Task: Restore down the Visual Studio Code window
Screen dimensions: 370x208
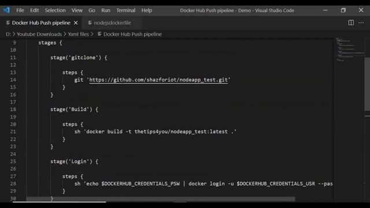Action: [x=343, y=10]
